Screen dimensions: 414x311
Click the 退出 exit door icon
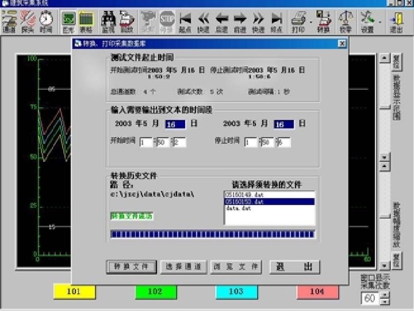coord(396,22)
